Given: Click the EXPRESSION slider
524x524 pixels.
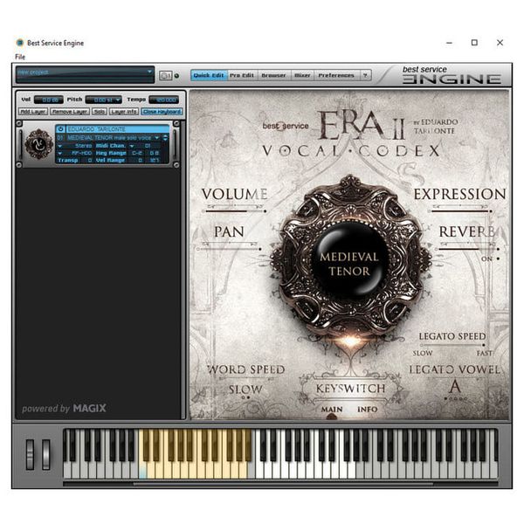Looking at the screenshot, I should 460,211.
